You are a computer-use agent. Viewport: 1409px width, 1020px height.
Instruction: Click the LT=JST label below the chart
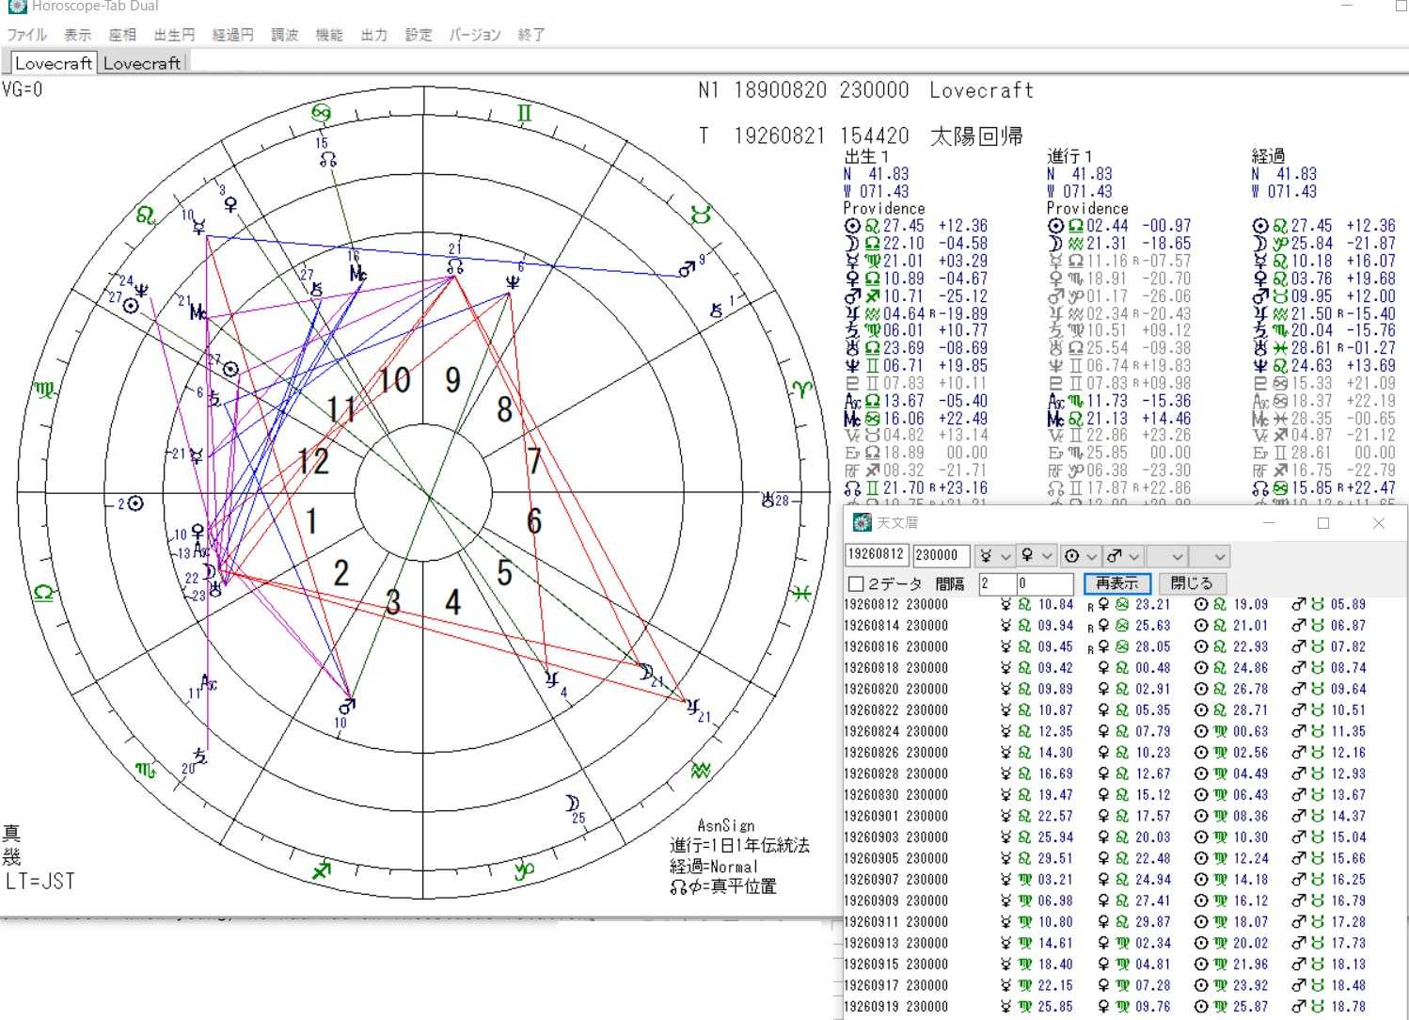[40, 882]
